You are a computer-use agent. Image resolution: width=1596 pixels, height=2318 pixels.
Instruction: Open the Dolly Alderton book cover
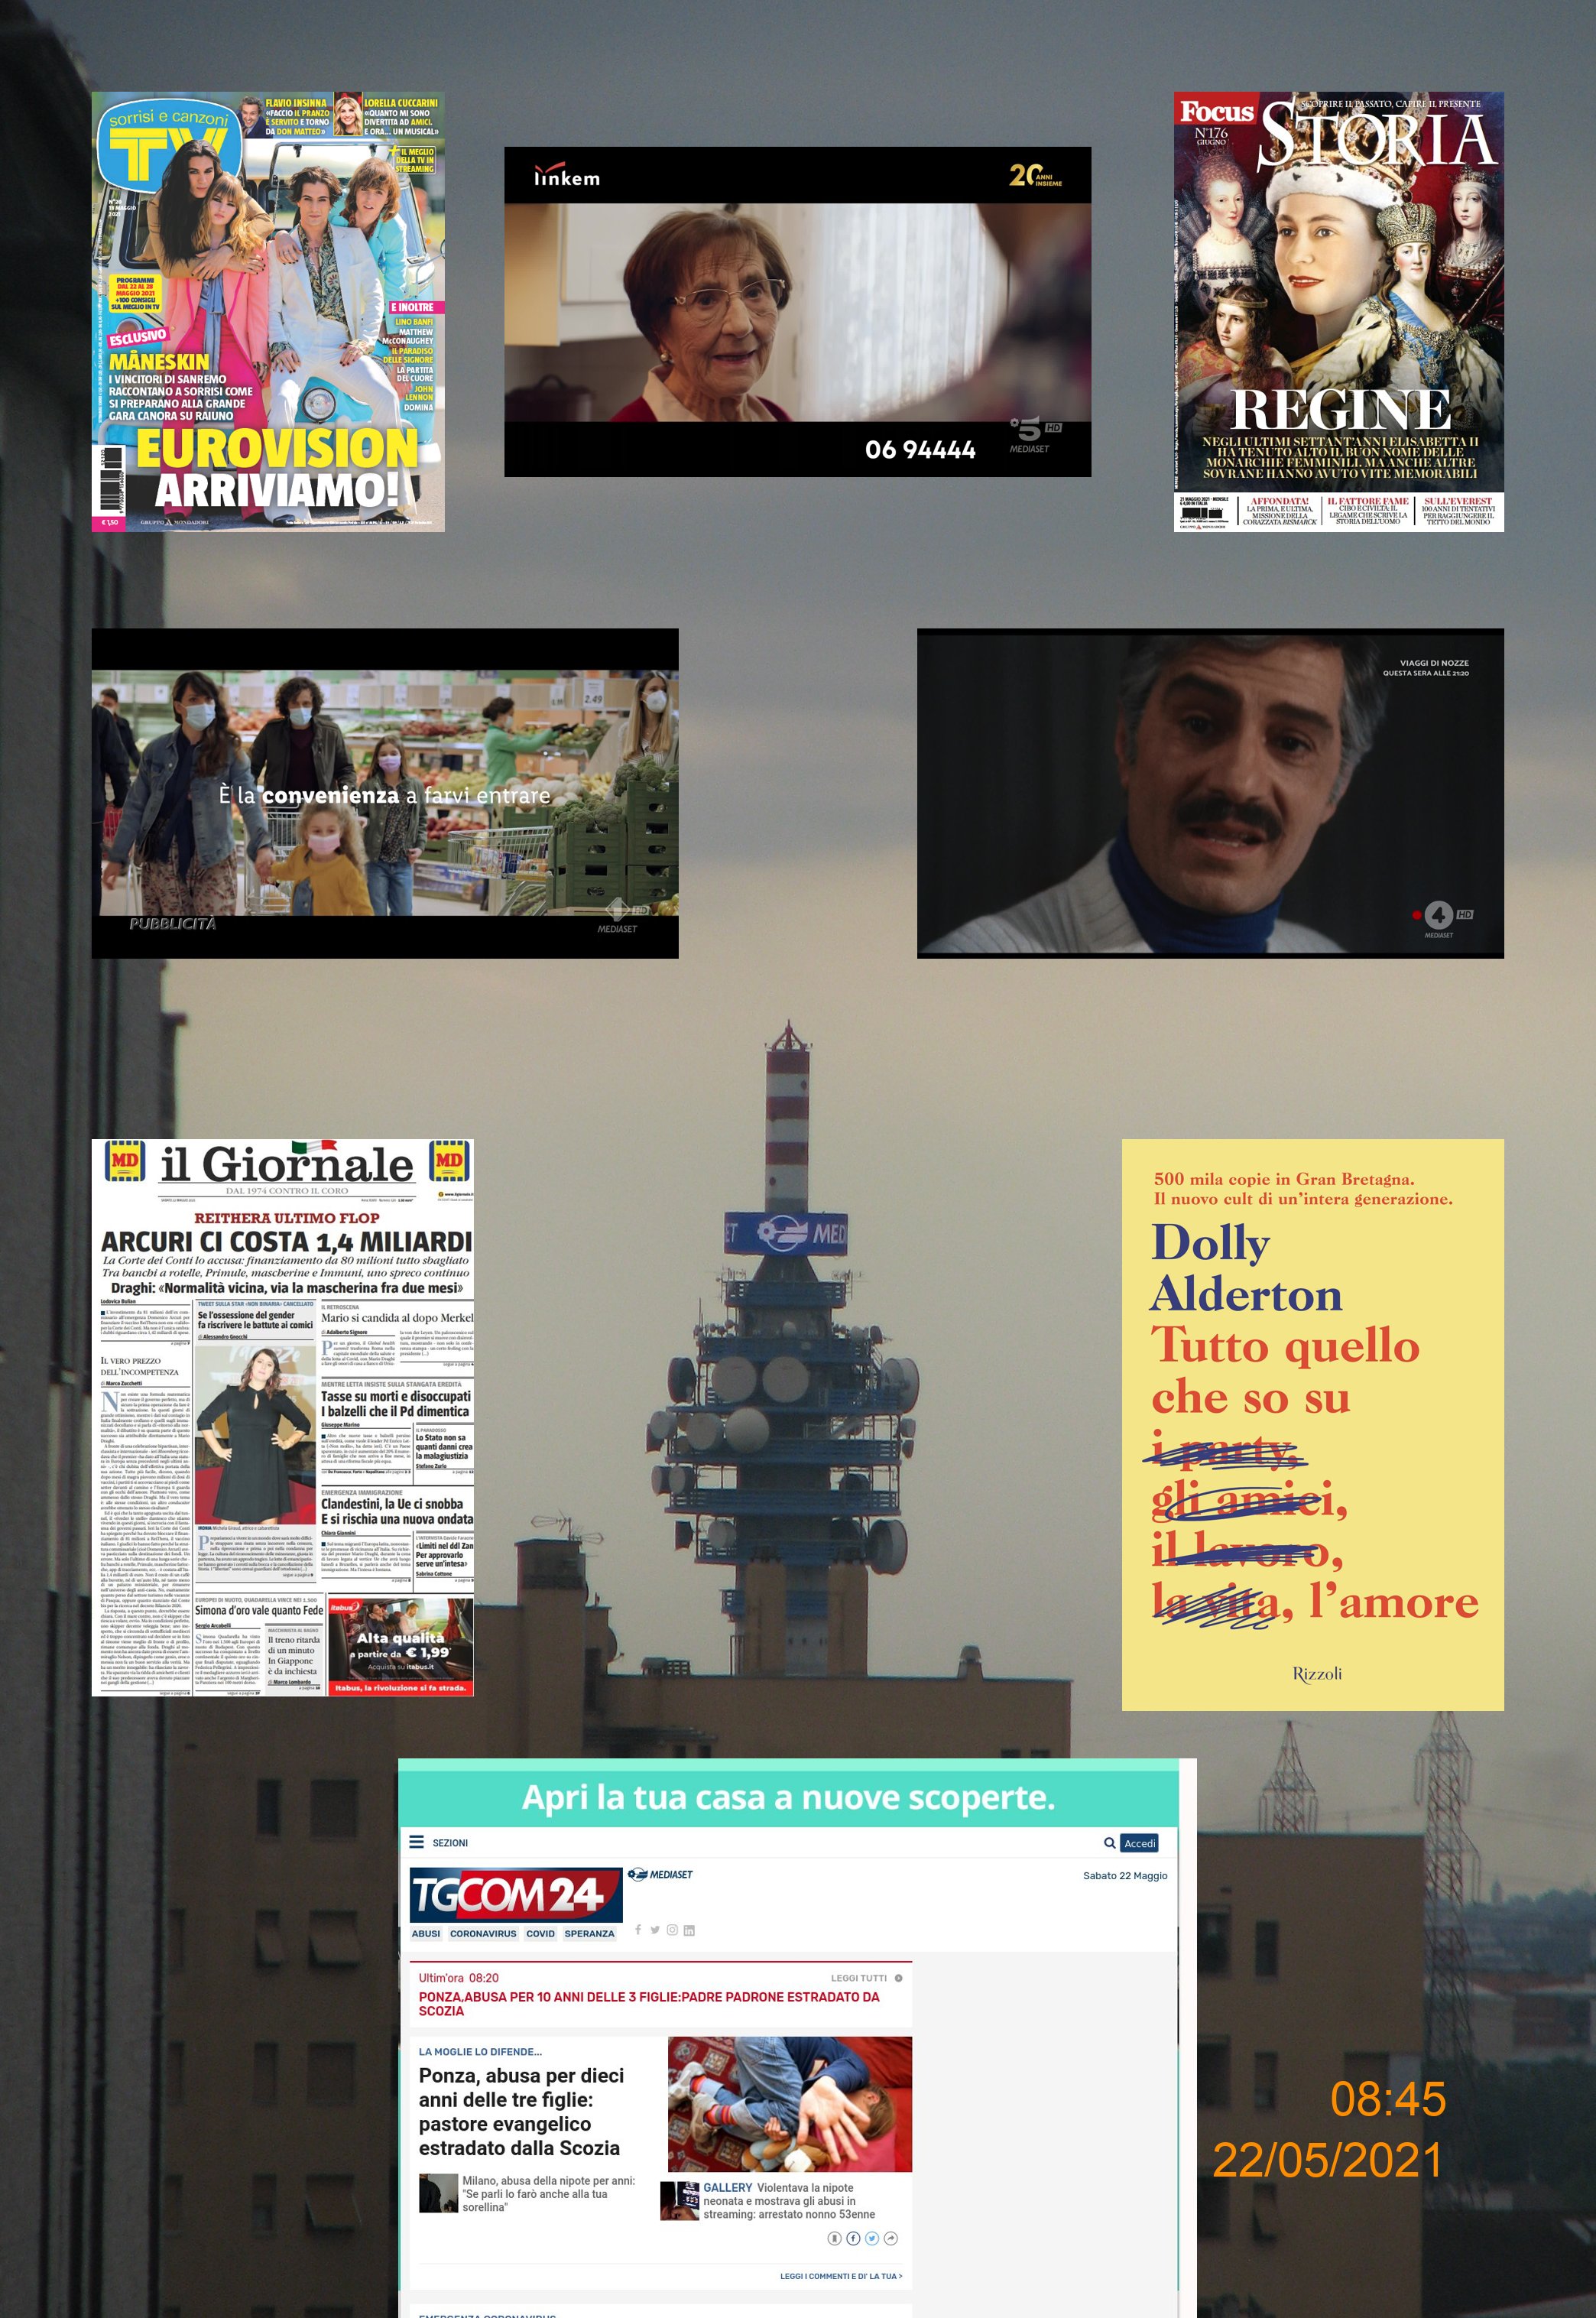[1313, 1424]
